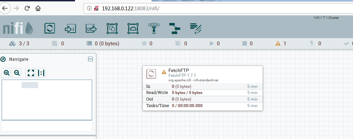
Task: Zoom out on the canvas
Action: (x=17, y=73)
